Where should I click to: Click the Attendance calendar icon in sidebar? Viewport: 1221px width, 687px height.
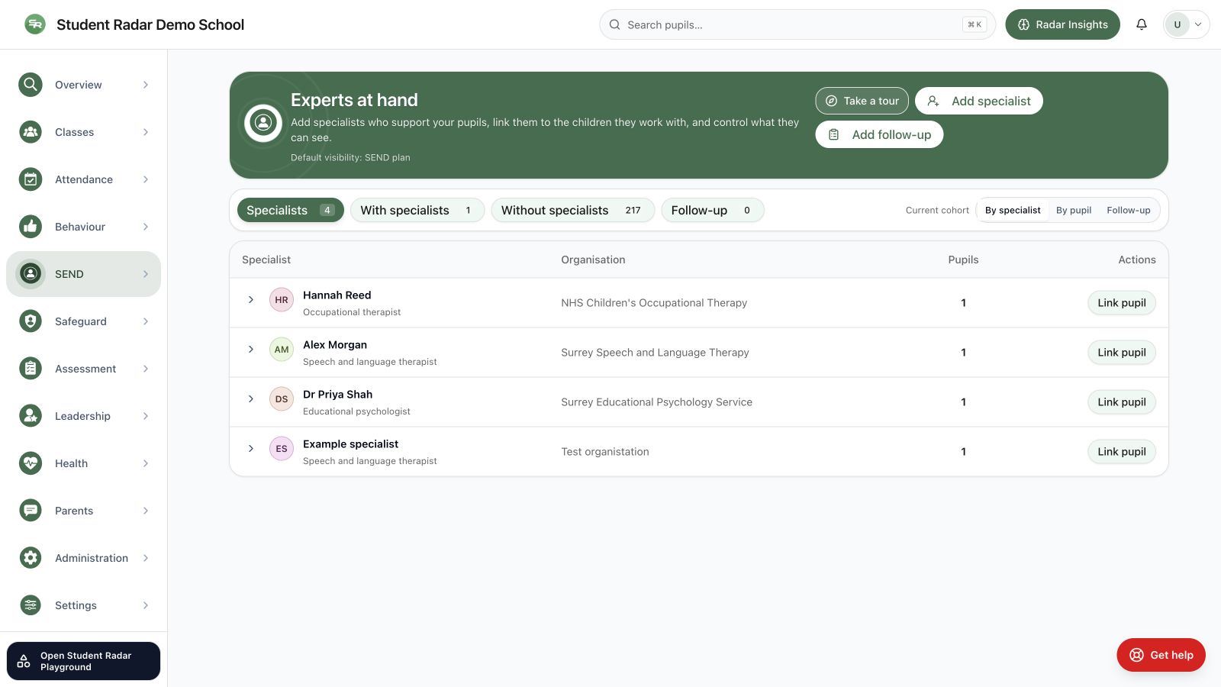click(31, 179)
